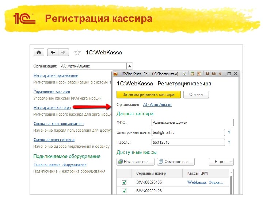Click the 1C logo icon in dialog title bar
Screen dimensions: 263x197
(115, 74)
